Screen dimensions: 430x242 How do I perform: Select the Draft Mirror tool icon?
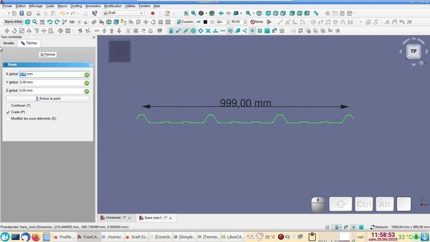tap(29, 31)
